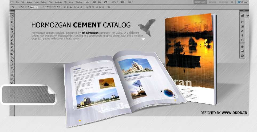257x132 pixels.
Task: Open the Auto-Select Layer dropdown
Action: 34,7
